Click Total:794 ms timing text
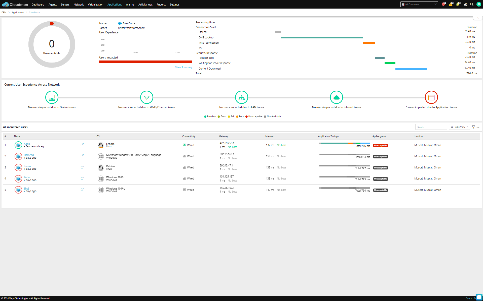This screenshot has height=301, width=483. [362, 191]
